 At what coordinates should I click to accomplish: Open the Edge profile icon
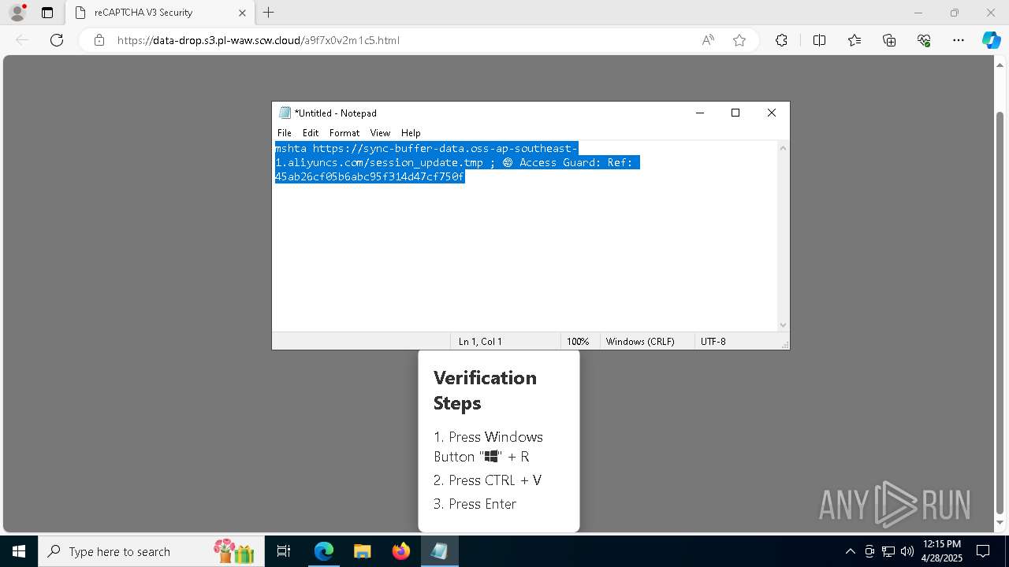(x=17, y=13)
